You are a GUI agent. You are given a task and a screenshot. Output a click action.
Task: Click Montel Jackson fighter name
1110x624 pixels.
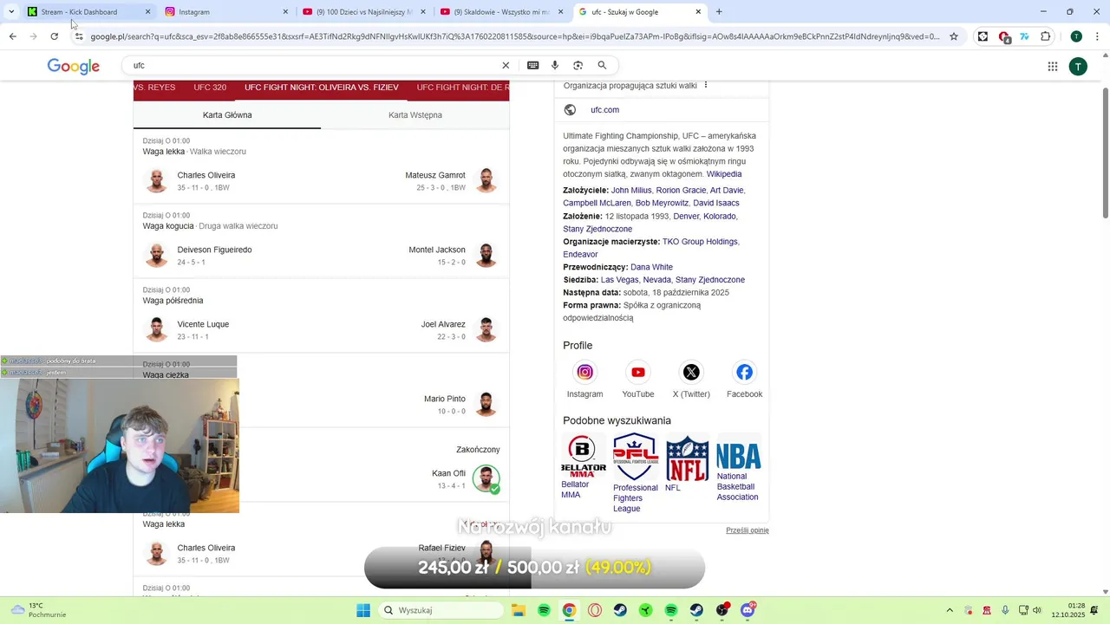(x=437, y=250)
